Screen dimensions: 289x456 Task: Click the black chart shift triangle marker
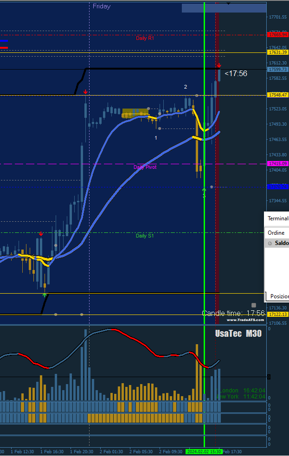pyautogui.click(x=229, y=4)
